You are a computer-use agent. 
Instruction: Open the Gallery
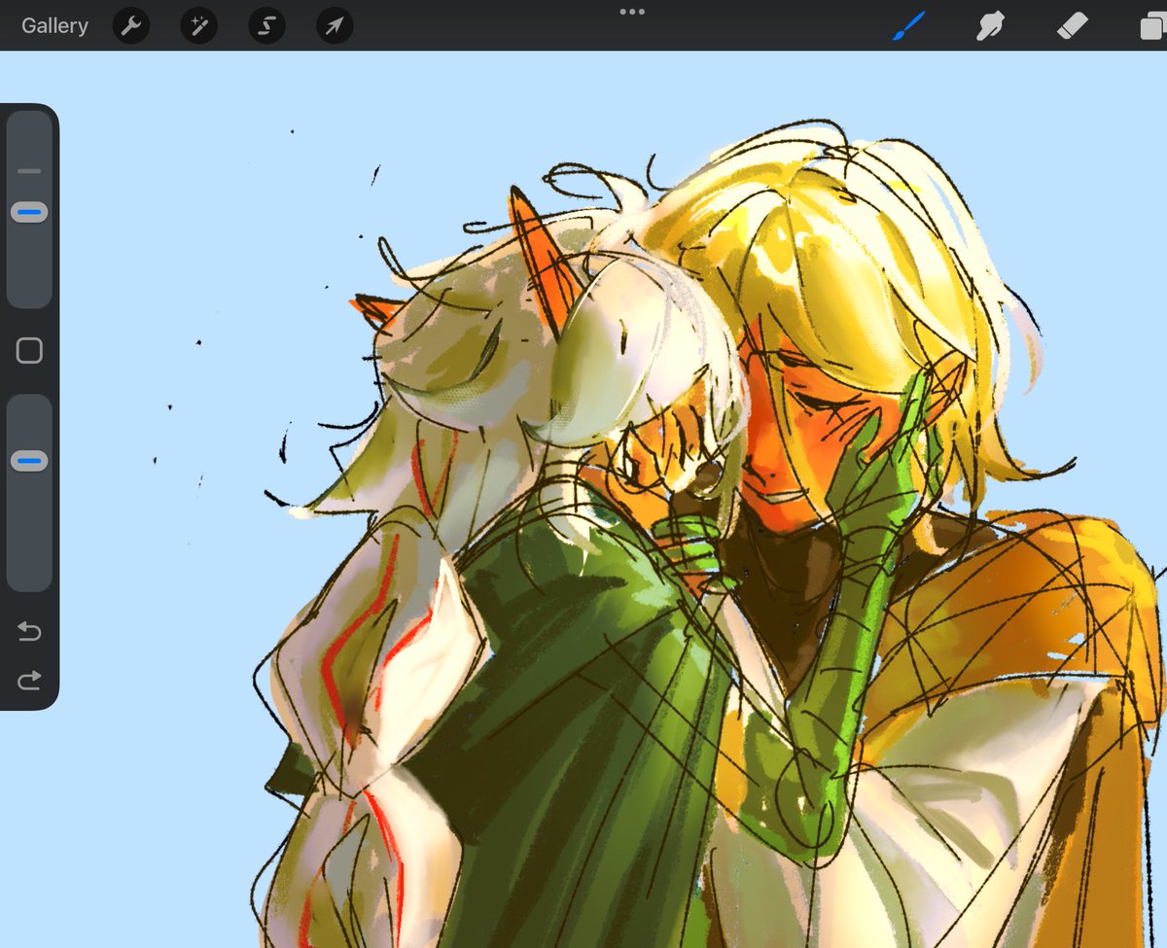coord(54,26)
